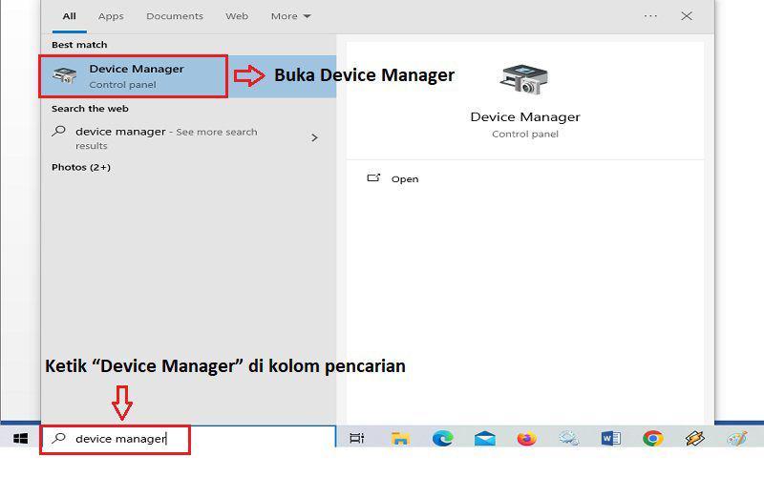Viewport: 764px width, 477px height.
Task: Switch to the Web search tab
Action: pos(237,16)
